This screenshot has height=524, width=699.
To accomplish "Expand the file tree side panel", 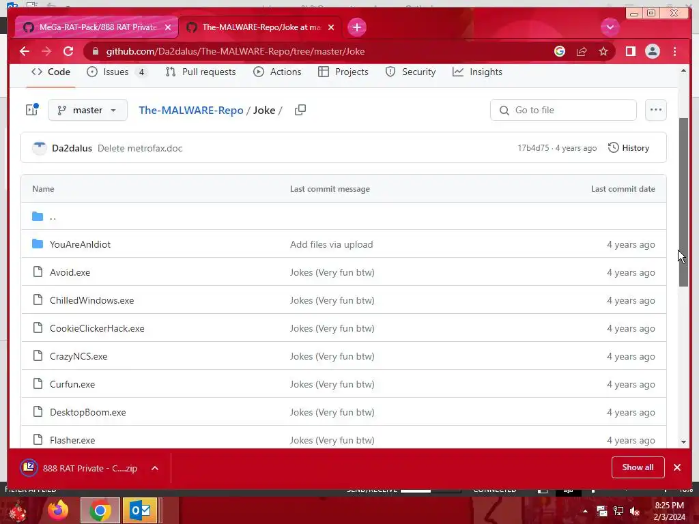I will pyautogui.click(x=32, y=110).
